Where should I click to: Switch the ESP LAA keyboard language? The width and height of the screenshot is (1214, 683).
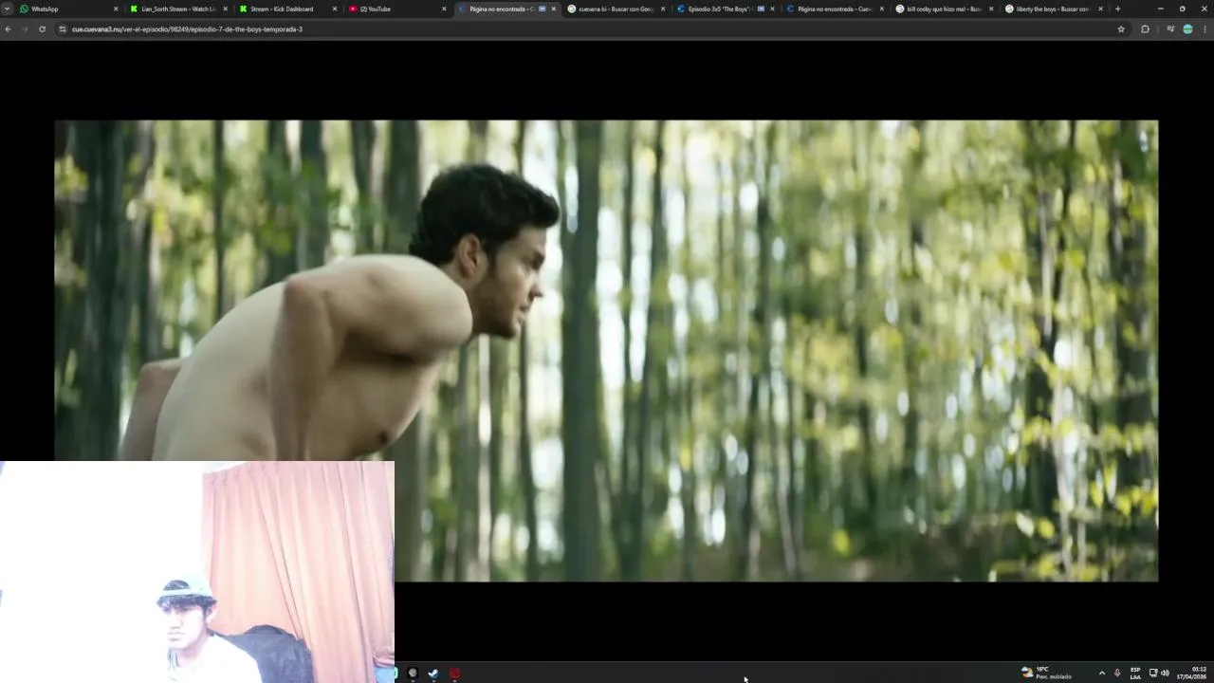coord(1135,674)
